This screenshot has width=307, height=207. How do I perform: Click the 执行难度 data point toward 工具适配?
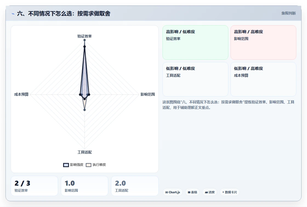tap(85, 110)
